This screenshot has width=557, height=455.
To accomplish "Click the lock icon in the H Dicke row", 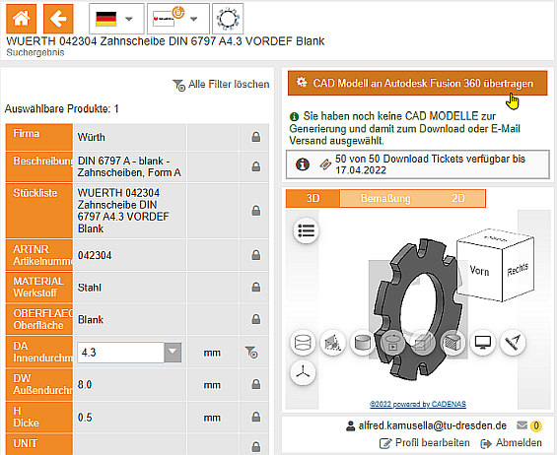I will (255, 417).
